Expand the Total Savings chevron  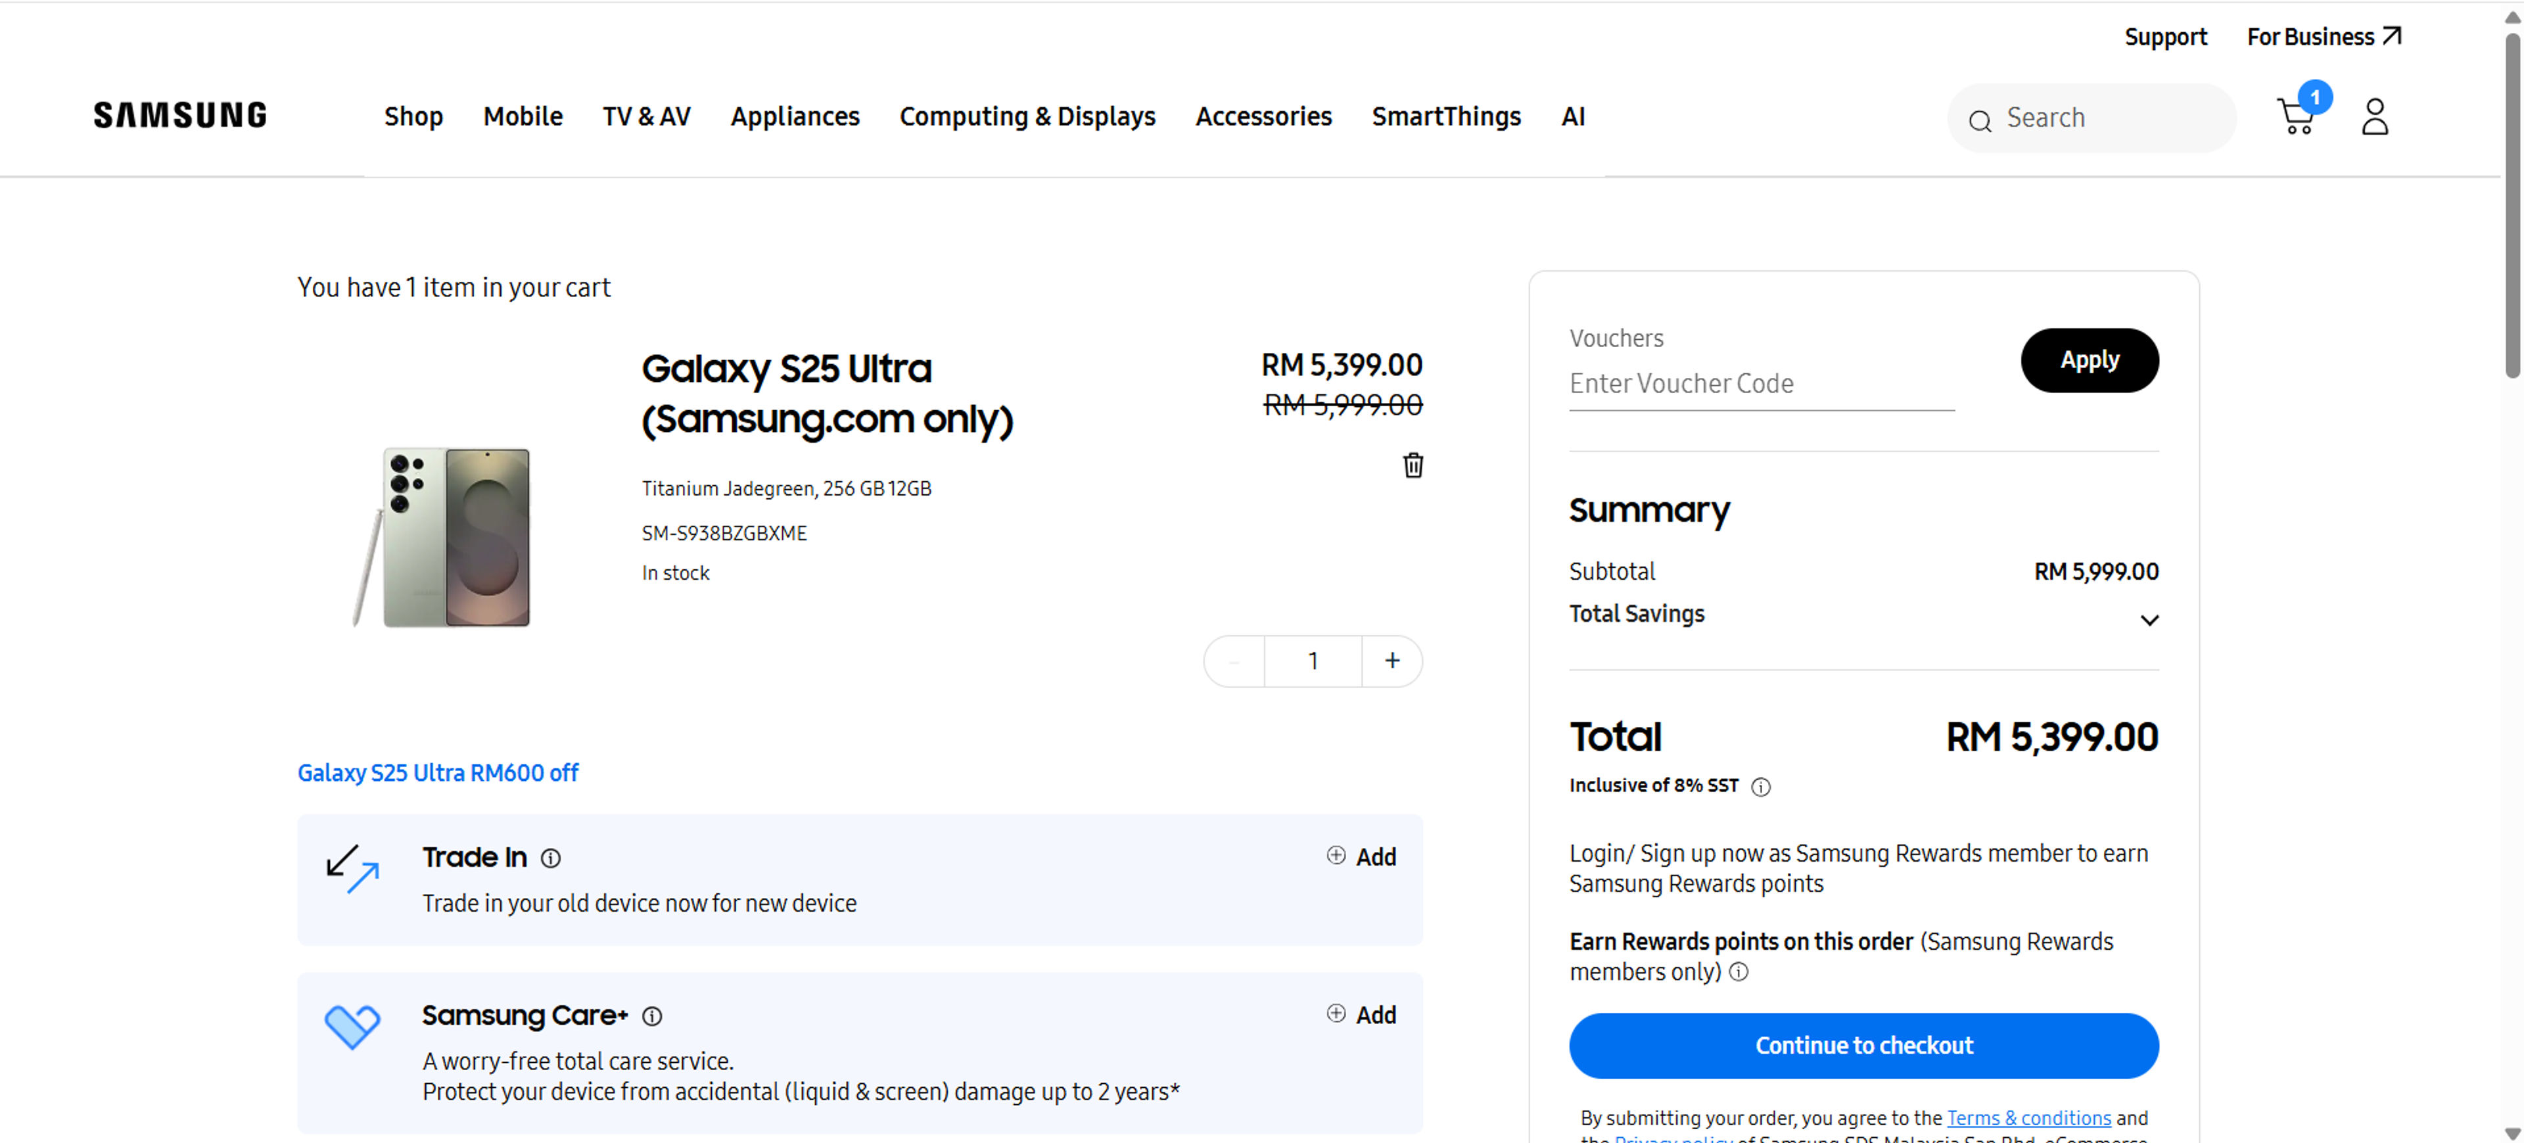point(2149,620)
